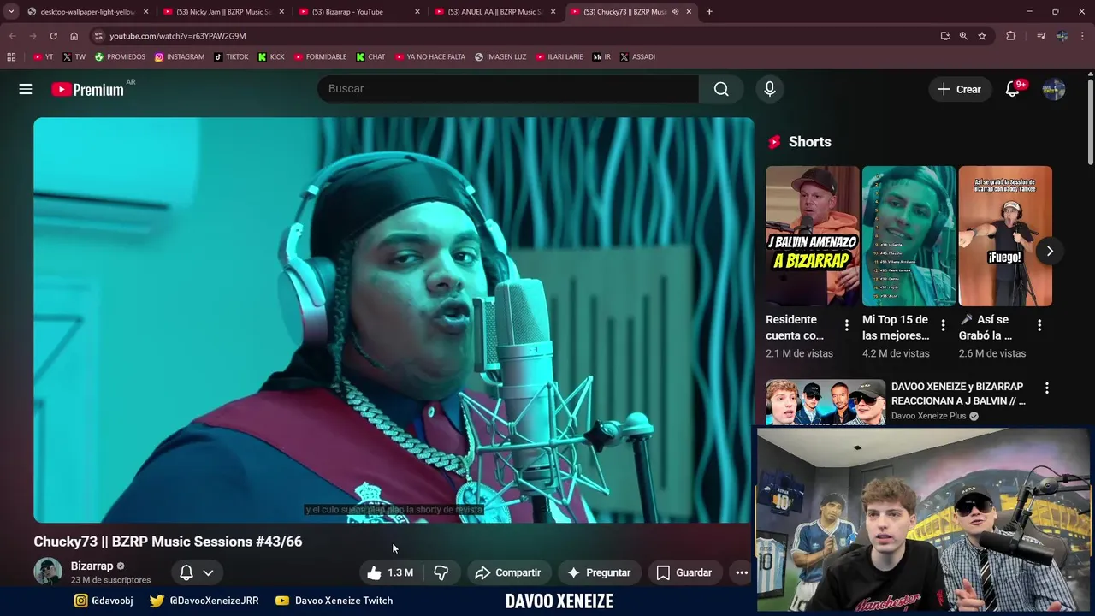This screenshot has width=1095, height=616.
Task: Ask about the video with Preguntar
Action: coord(599,572)
